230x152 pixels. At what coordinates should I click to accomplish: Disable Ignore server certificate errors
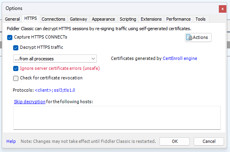coord(16,68)
